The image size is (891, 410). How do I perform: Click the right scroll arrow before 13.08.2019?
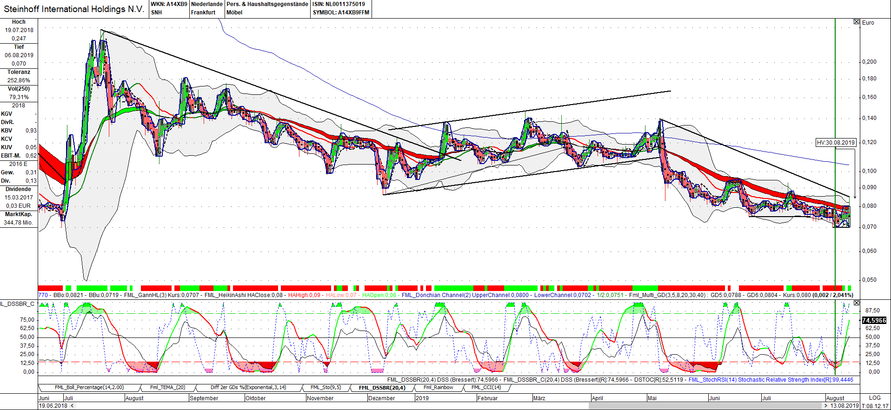point(826,406)
